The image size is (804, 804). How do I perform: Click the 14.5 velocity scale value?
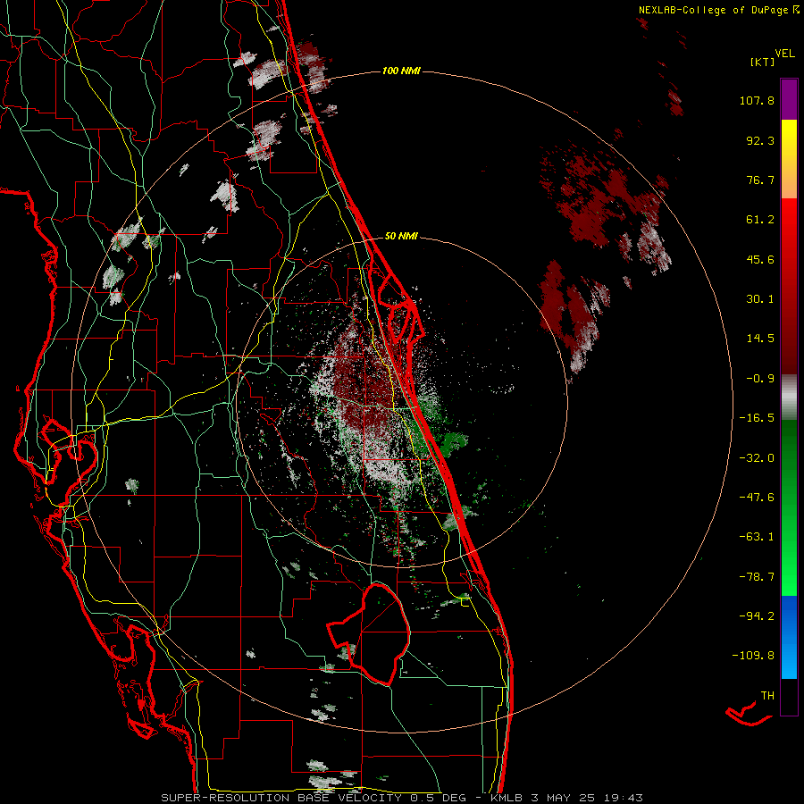pos(760,339)
